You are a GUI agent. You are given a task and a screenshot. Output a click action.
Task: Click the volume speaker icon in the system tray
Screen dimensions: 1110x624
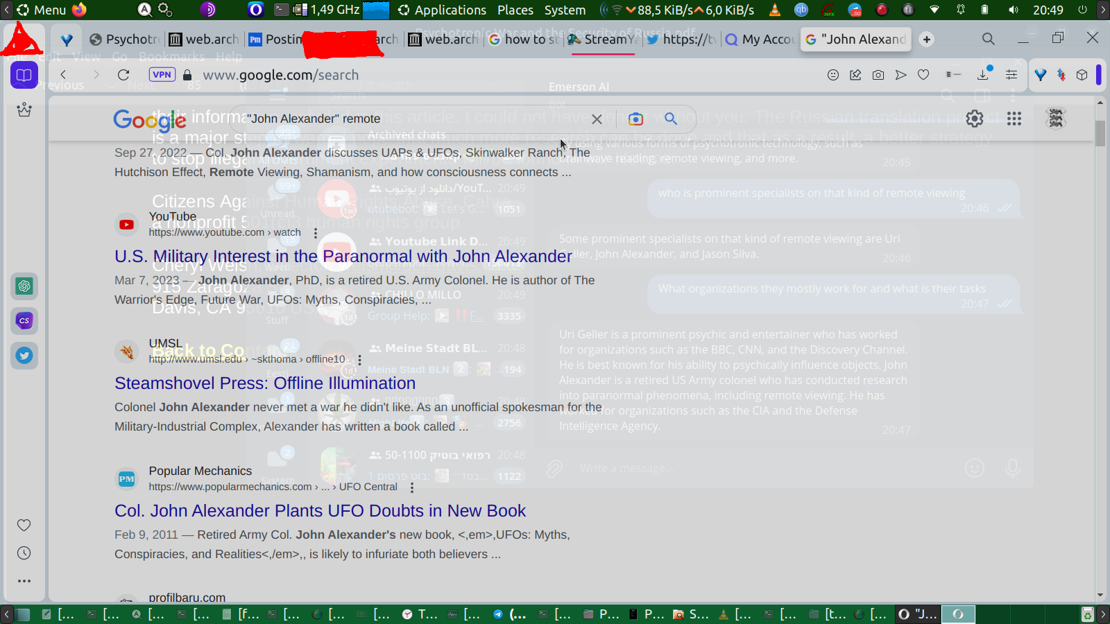pos(1014,10)
